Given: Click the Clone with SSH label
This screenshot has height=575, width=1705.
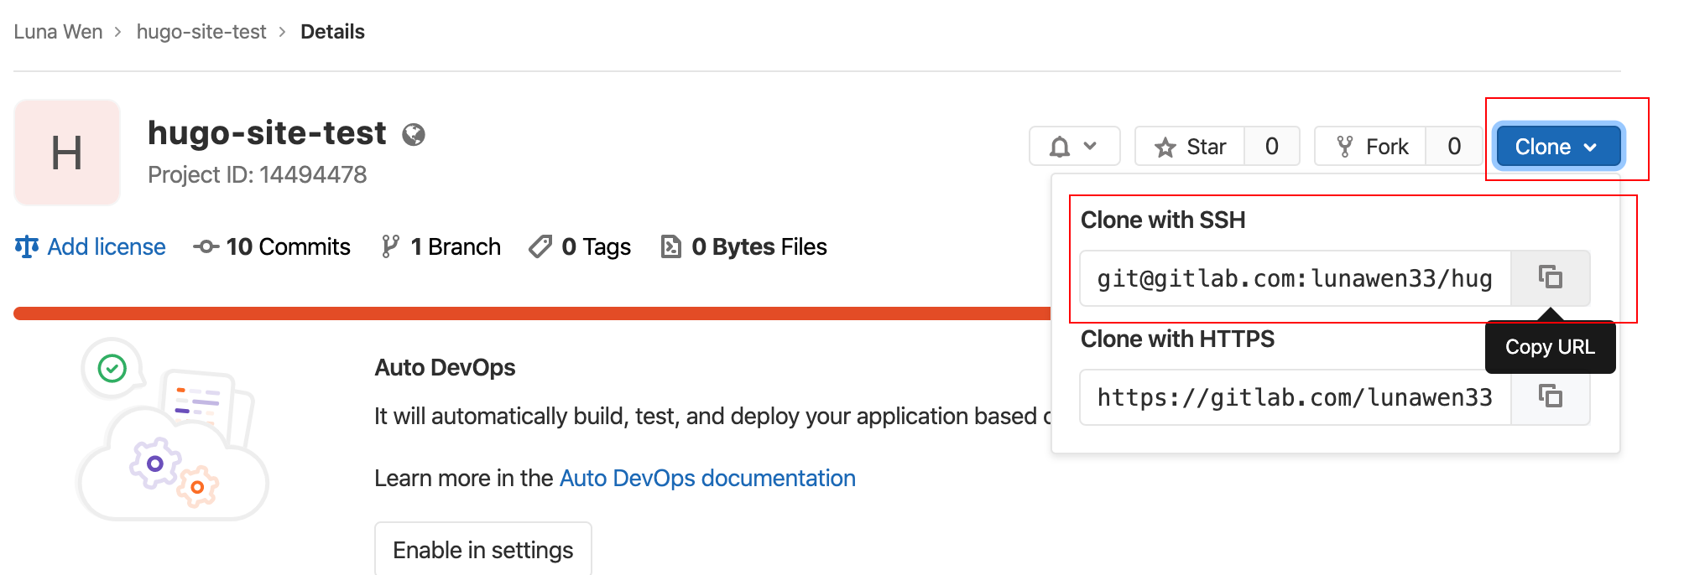Looking at the screenshot, I should click(x=1163, y=220).
